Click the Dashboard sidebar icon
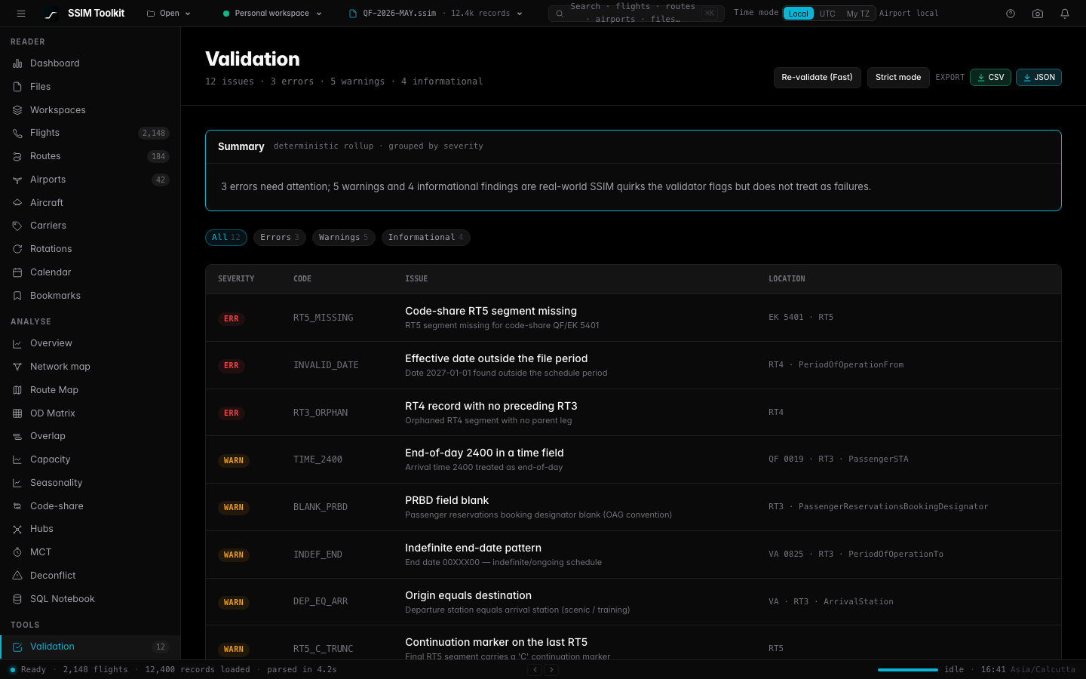The image size is (1086, 679). (17, 63)
